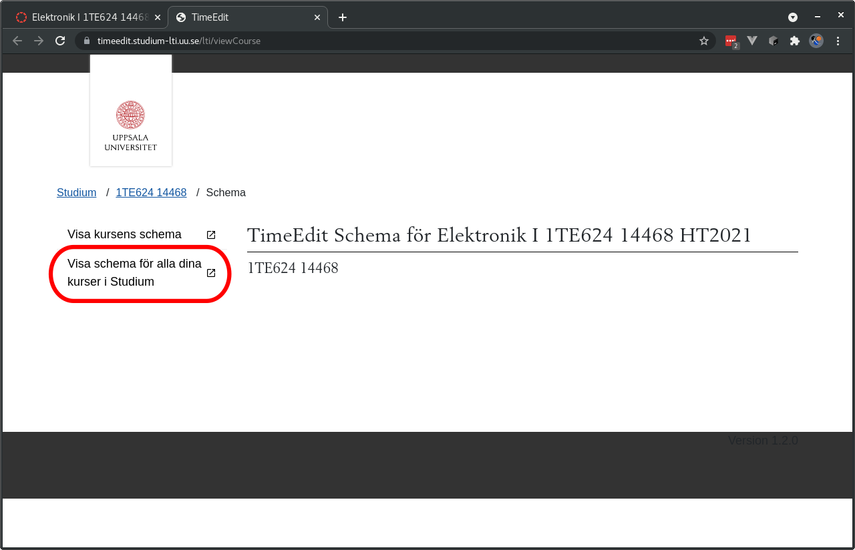855x550 pixels.
Task: Open the V-shaped extension icon
Action: tap(752, 41)
